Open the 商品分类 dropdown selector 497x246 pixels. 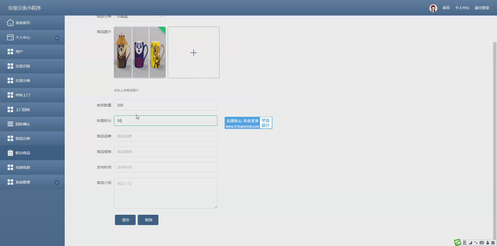[140, 17]
